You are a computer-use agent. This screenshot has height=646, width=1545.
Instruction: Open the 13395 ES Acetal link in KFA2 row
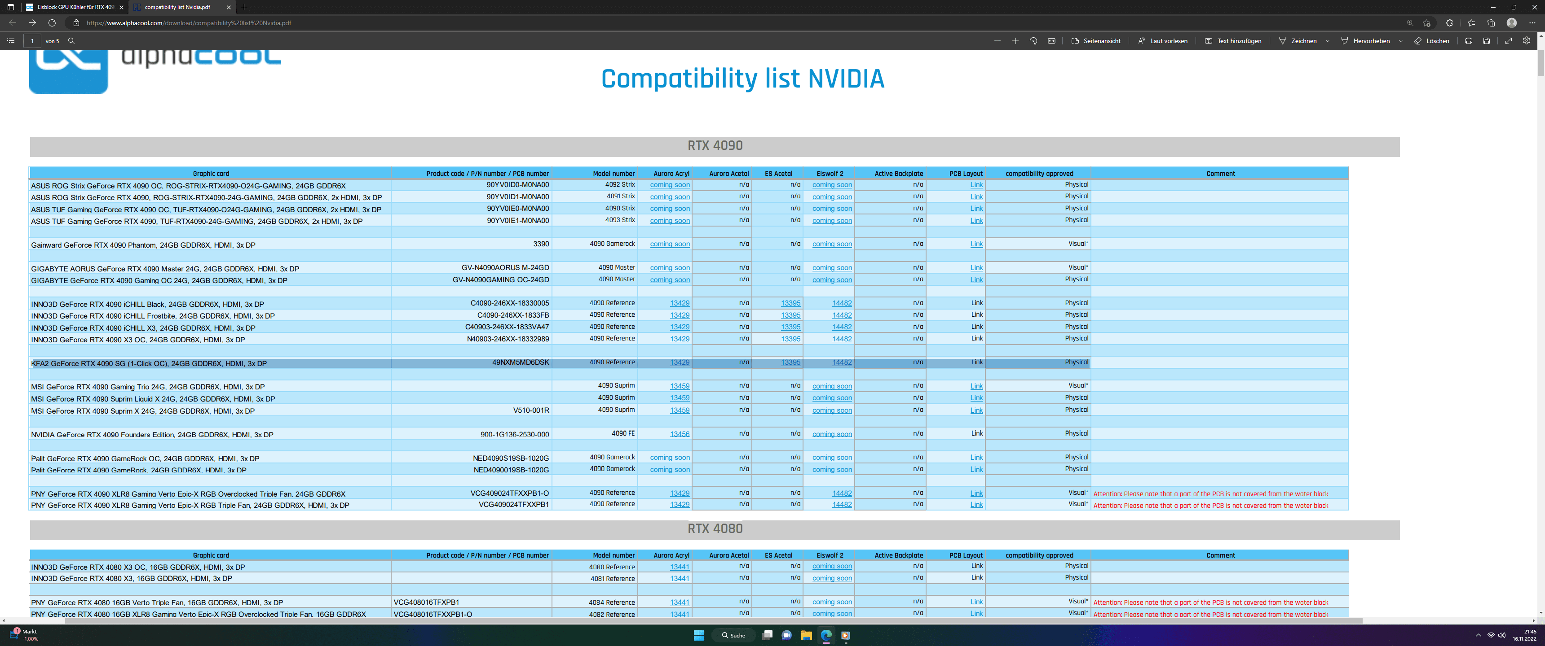[x=790, y=362]
